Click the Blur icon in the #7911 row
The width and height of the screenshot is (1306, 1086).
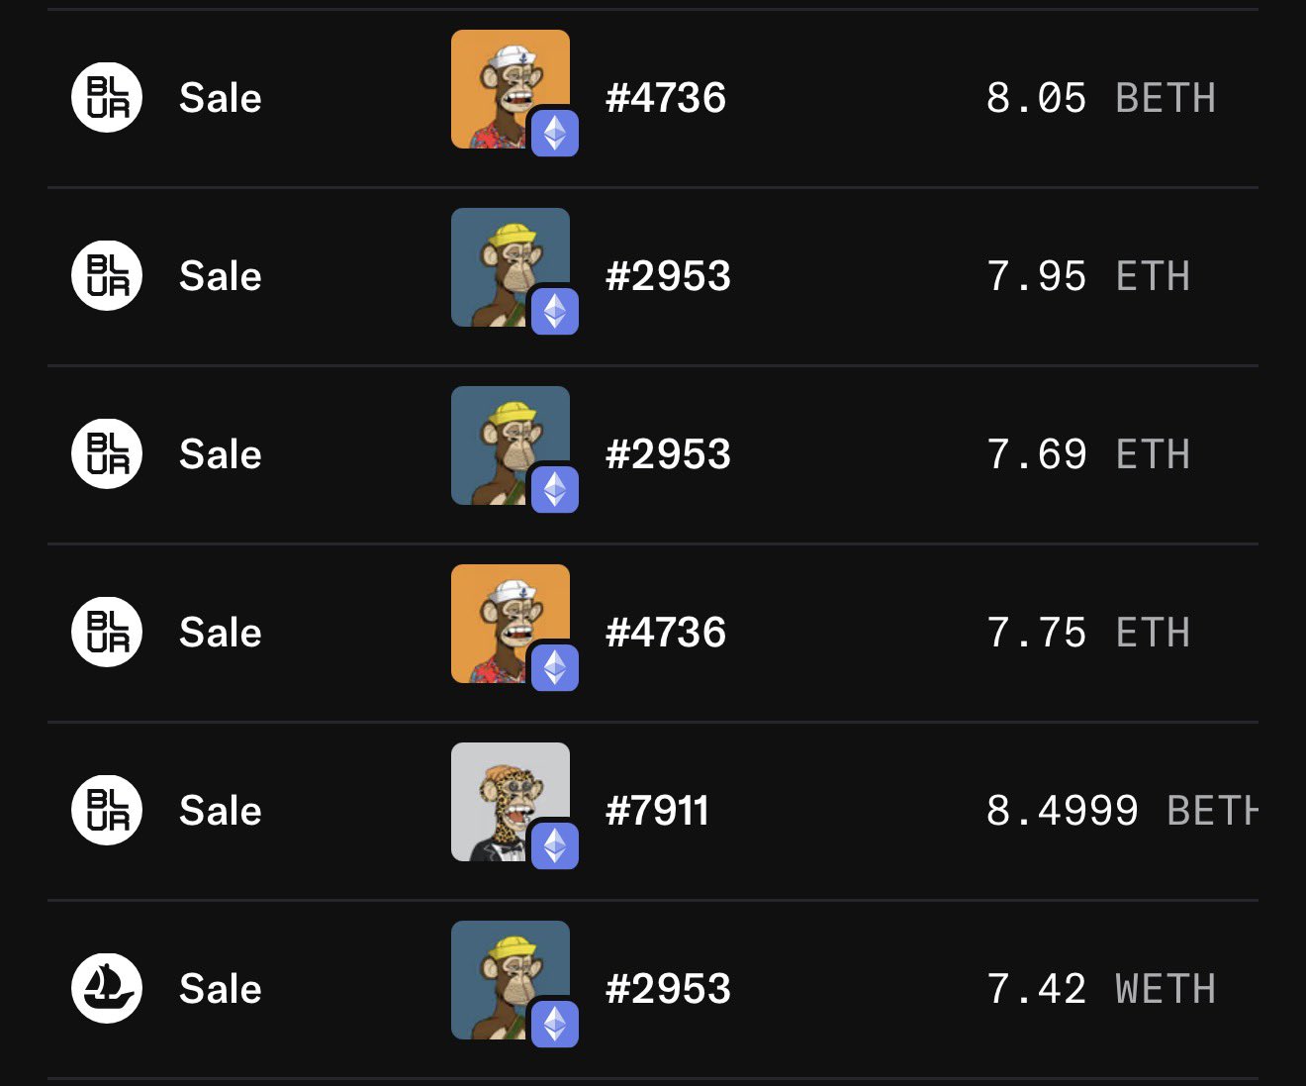(107, 810)
